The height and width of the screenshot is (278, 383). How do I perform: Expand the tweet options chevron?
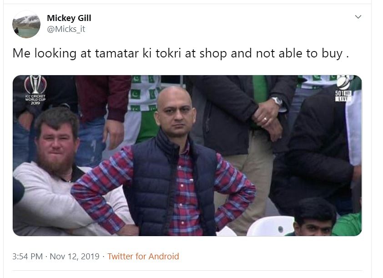358,17
